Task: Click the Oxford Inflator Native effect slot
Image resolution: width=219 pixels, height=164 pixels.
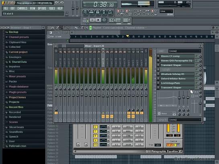Action: pyautogui.click(x=177, y=79)
